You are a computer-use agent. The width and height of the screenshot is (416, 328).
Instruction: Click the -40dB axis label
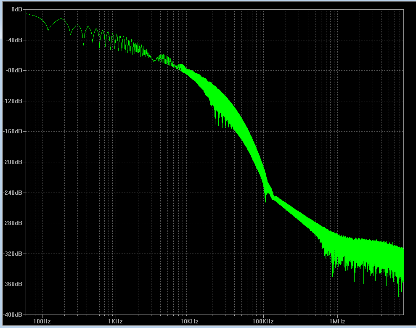pos(14,40)
